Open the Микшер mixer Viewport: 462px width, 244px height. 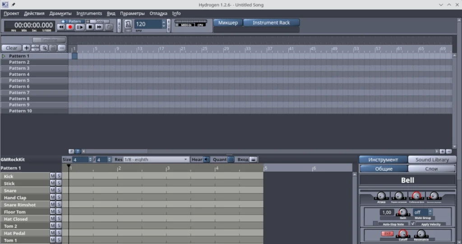click(x=228, y=23)
